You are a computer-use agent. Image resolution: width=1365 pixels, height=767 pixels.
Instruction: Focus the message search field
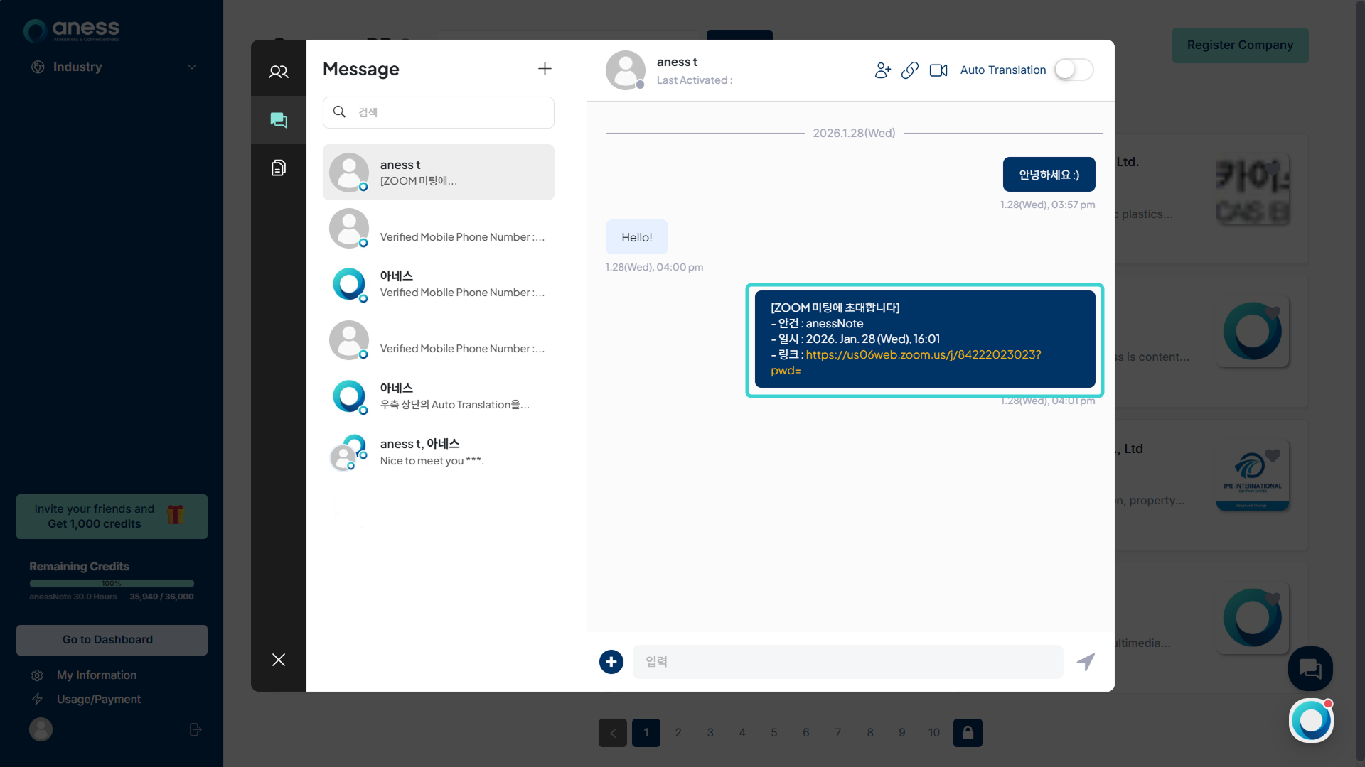(x=448, y=112)
